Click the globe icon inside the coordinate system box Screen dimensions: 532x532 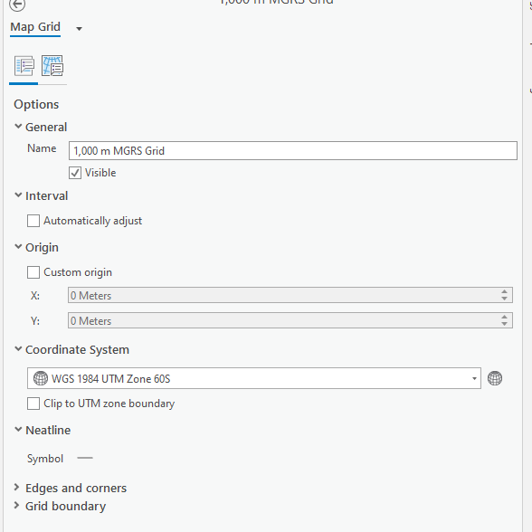pyautogui.click(x=41, y=378)
